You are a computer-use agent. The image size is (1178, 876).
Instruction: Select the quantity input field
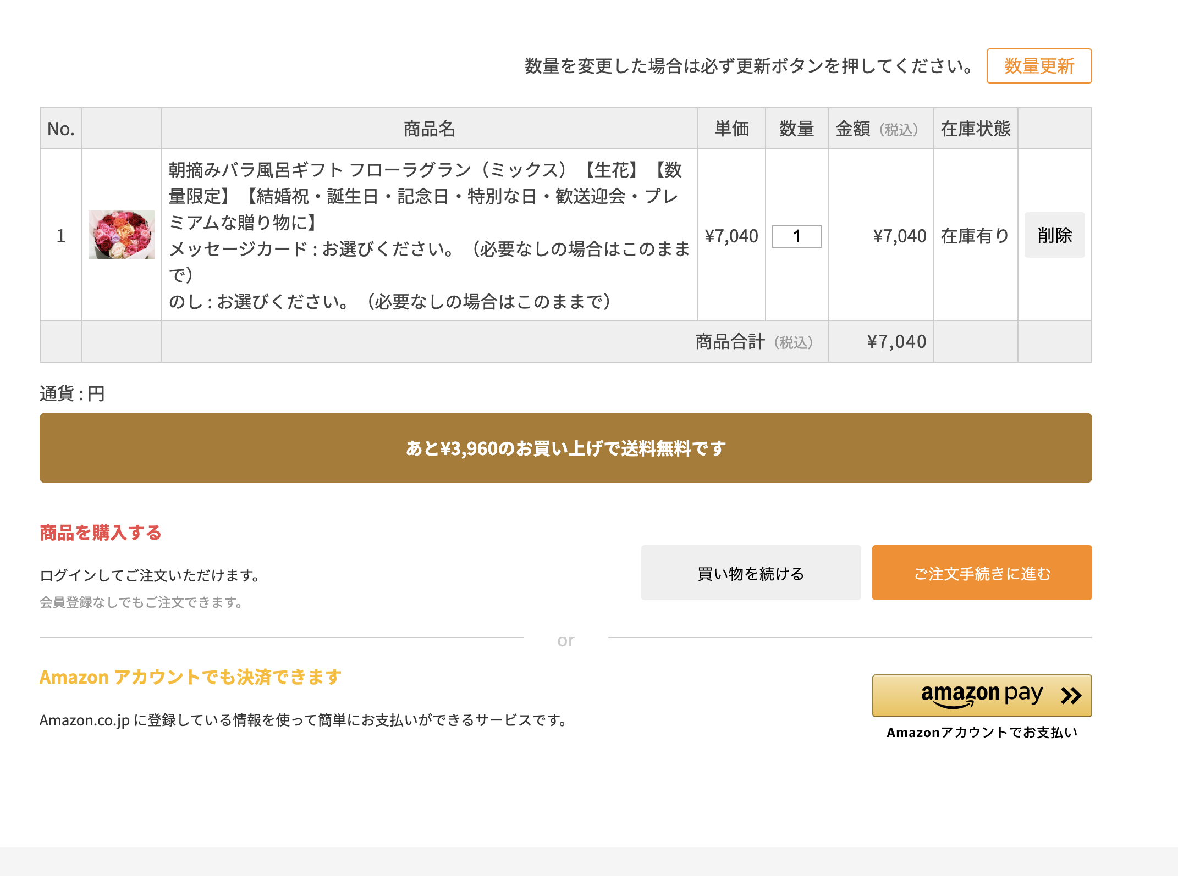coord(796,236)
